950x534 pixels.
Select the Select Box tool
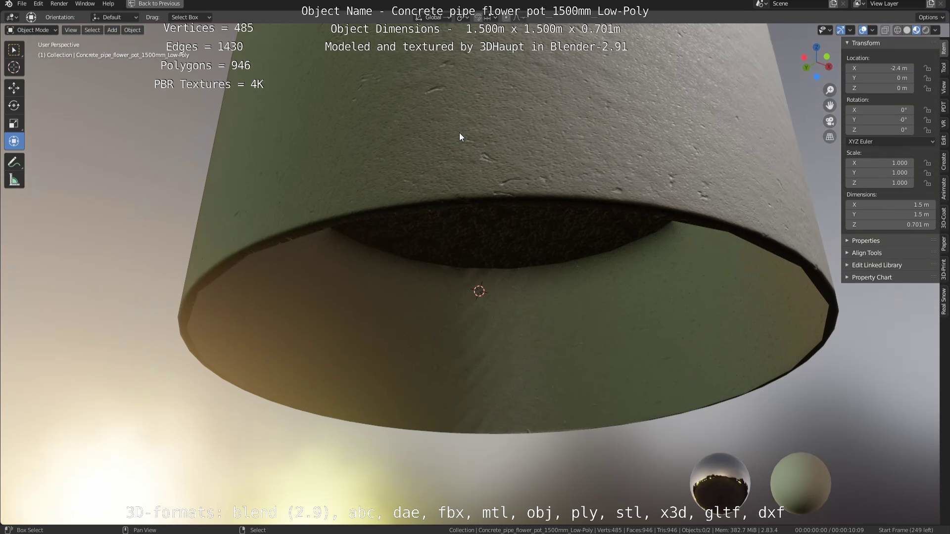pyautogui.click(x=14, y=49)
